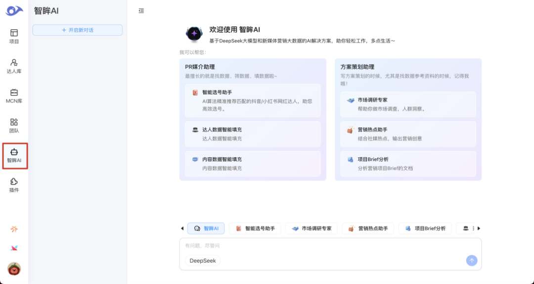This screenshot has height=284, width=534.
Task: Switch to 营销热点助手 tab
Action: [x=368, y=229]
